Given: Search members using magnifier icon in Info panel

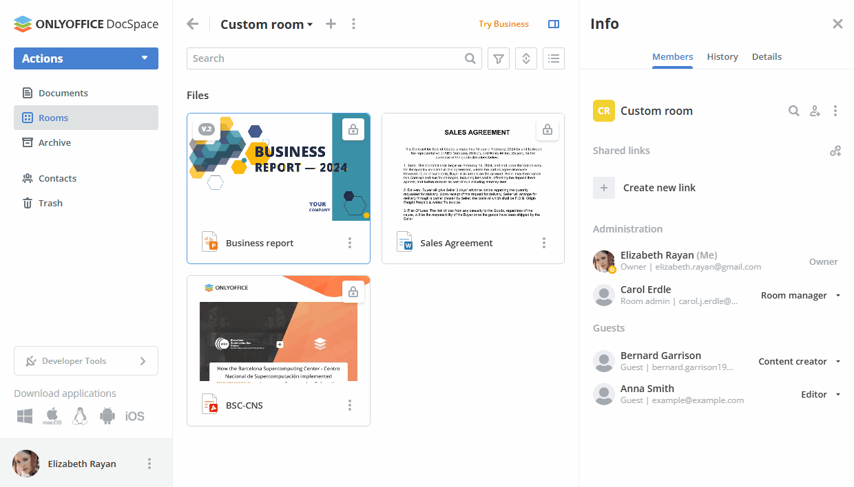Looking at the screenshot, I should click(x=794, y=111).
